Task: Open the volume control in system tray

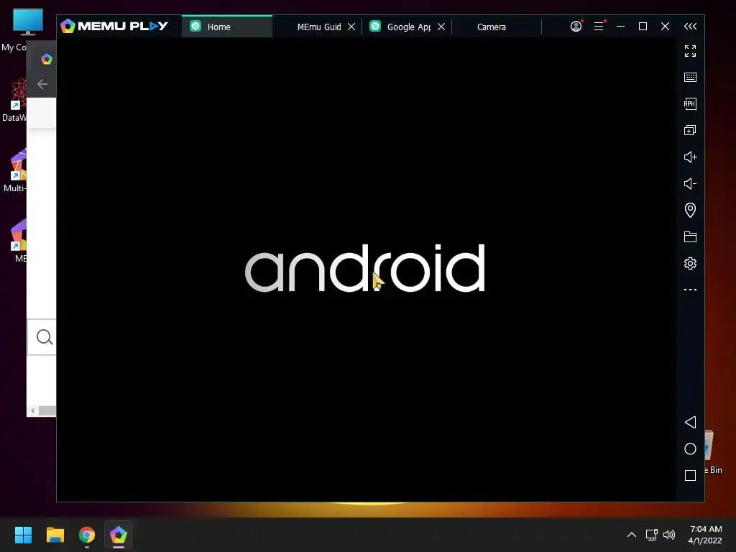Action: 669,535
